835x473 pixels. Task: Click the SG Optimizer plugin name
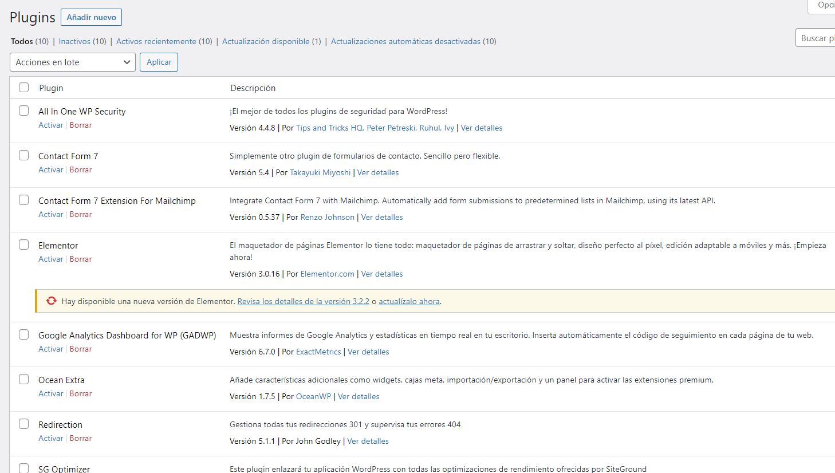64,468
